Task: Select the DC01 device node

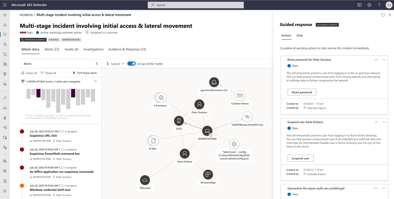Action: [179, 121]
